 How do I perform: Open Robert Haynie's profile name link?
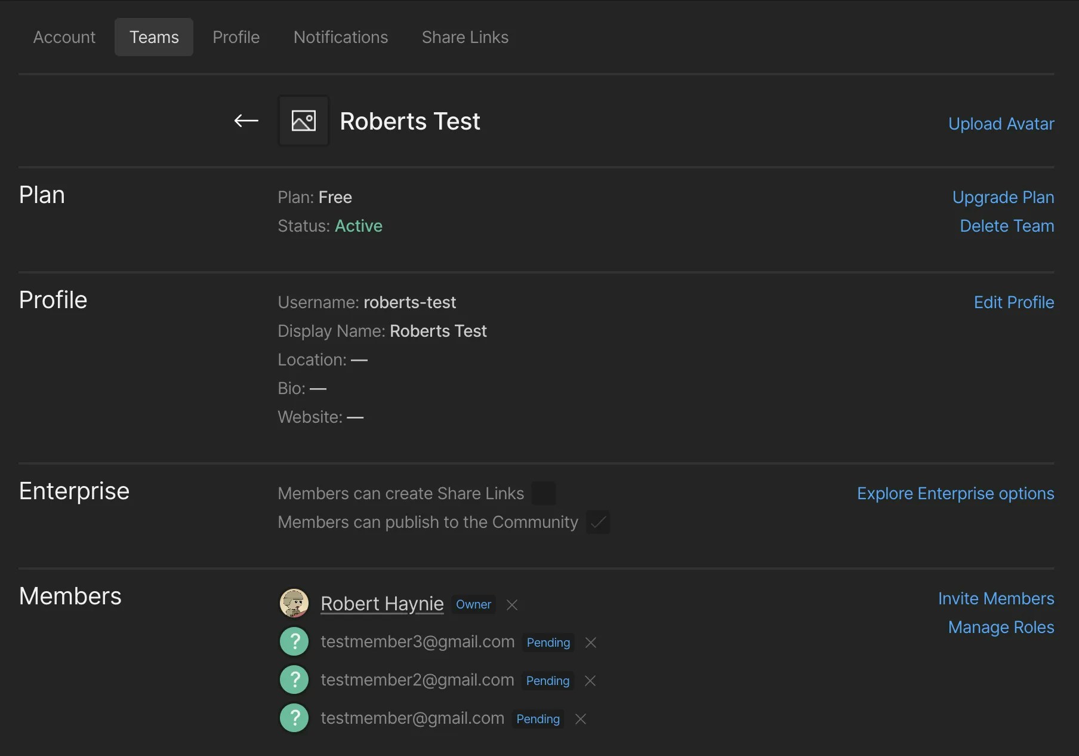(x=382, y=604)
